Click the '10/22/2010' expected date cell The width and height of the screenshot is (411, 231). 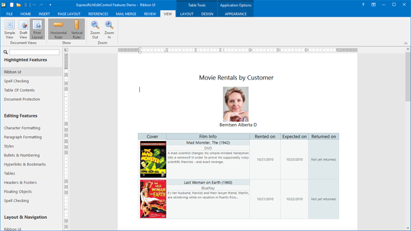click(294, 199)
